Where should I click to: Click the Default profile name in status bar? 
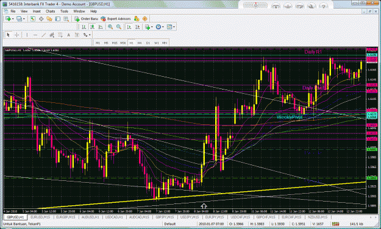[x=170, y=224]
